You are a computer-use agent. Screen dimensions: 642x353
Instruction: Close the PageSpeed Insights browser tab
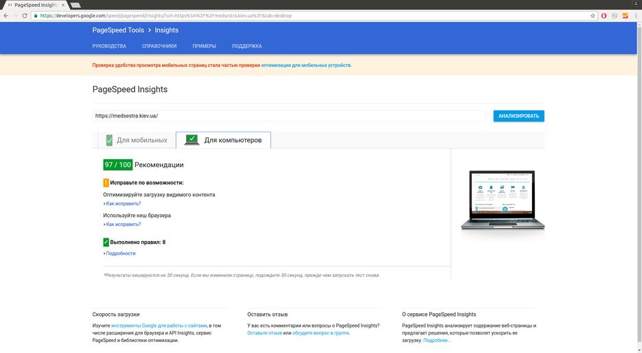tap(63, 5)
